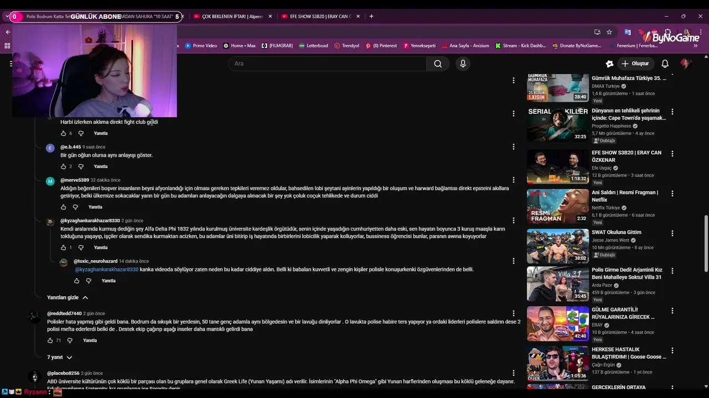This screenshot has height=398, width=709.
Task: Open options menu for @merve5389's comment
Action: [x=513, y=180]
